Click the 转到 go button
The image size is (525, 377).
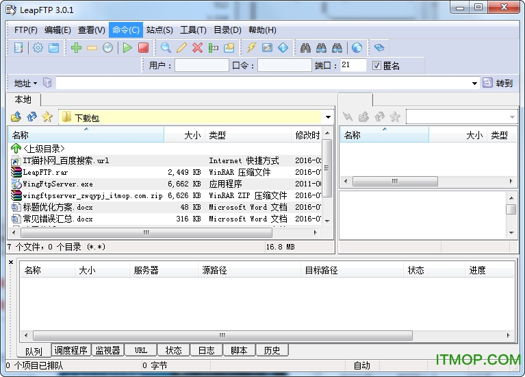(x=498, y=83)
